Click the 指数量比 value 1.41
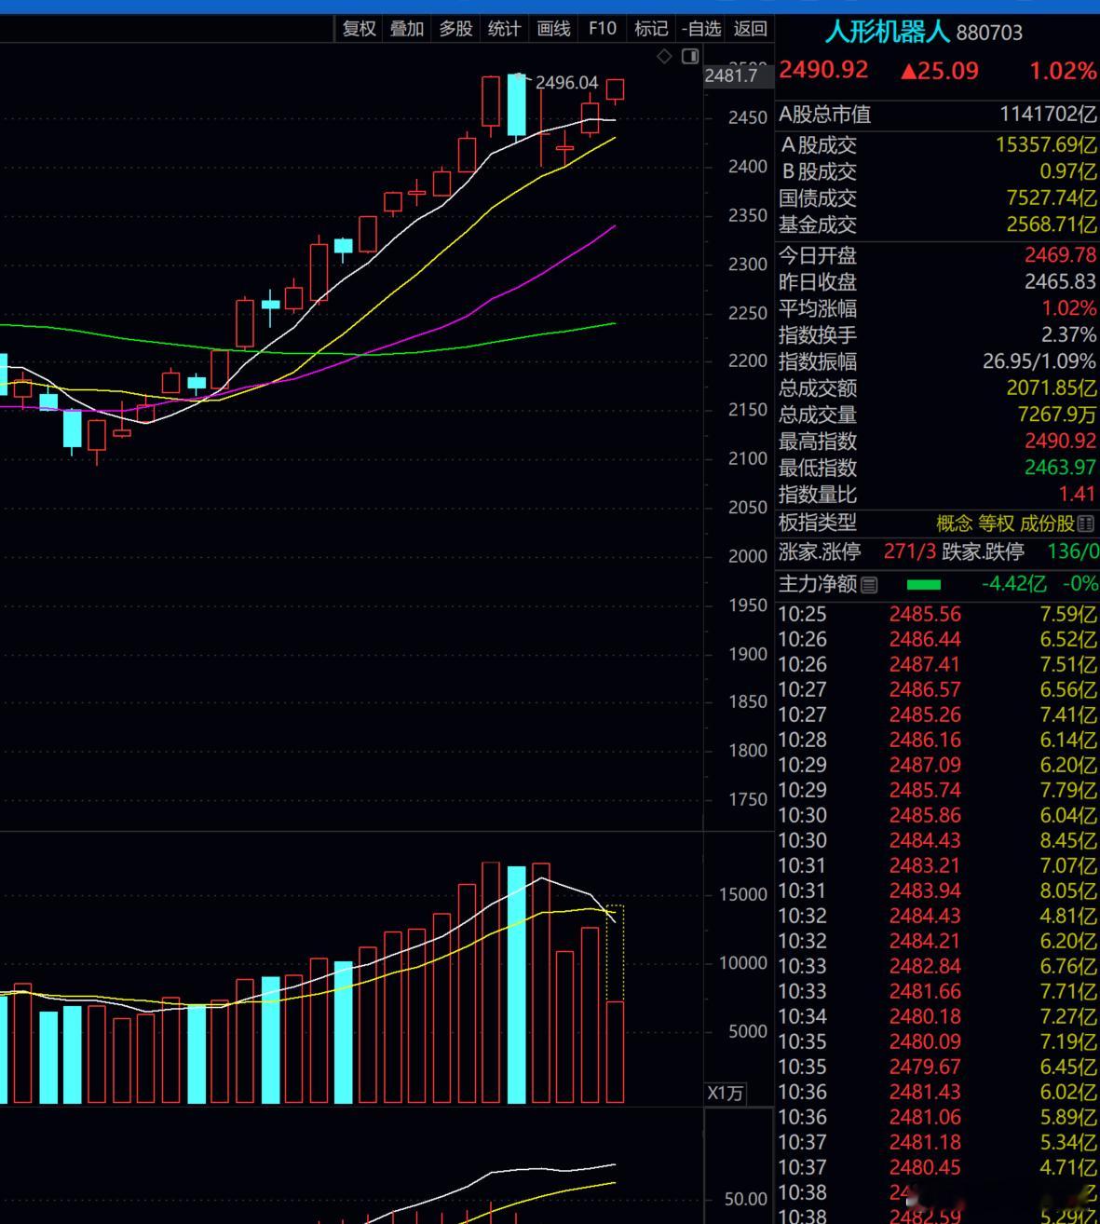 [x=1078, y=495]
